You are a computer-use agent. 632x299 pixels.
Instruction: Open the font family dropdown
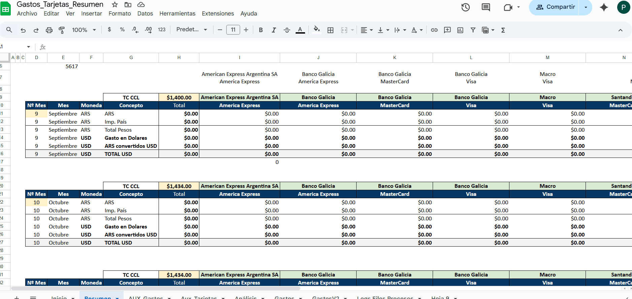[x=191, y=30]
